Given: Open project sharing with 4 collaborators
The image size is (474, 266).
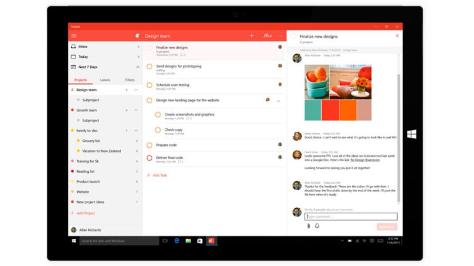Looking at the screenshot, I should (x=266, y=36).
